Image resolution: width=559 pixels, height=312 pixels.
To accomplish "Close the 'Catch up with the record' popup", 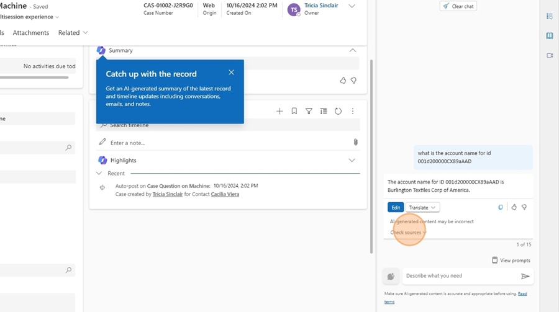I will tap(231, 73).
